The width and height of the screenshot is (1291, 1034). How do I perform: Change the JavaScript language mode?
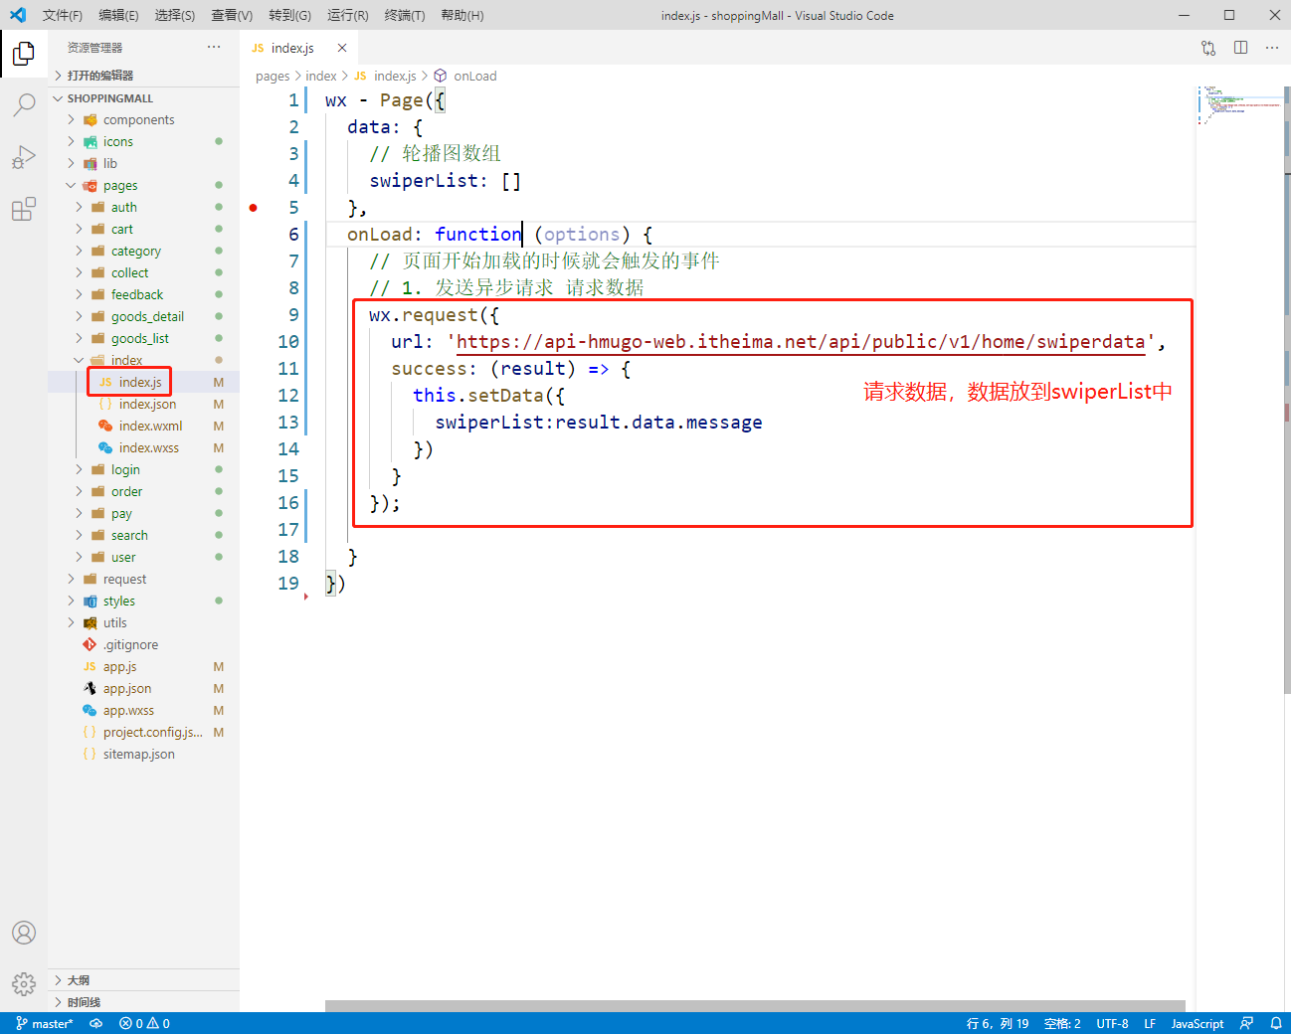pyautogui.click(x=1198, y=1023)
